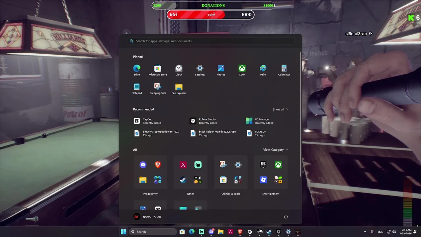421x237 pixels.
Task: Launch the pinned Photos app
Action: pos(221,70)
